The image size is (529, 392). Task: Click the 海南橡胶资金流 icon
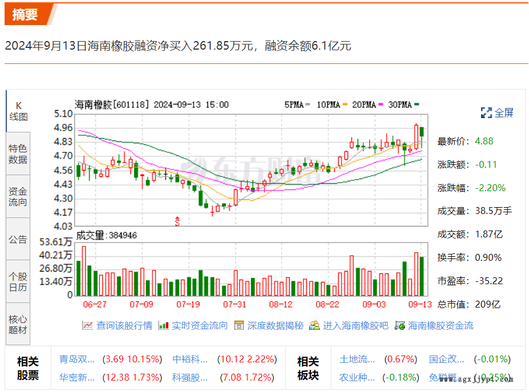pyautogui.click(x=400, y=326)
